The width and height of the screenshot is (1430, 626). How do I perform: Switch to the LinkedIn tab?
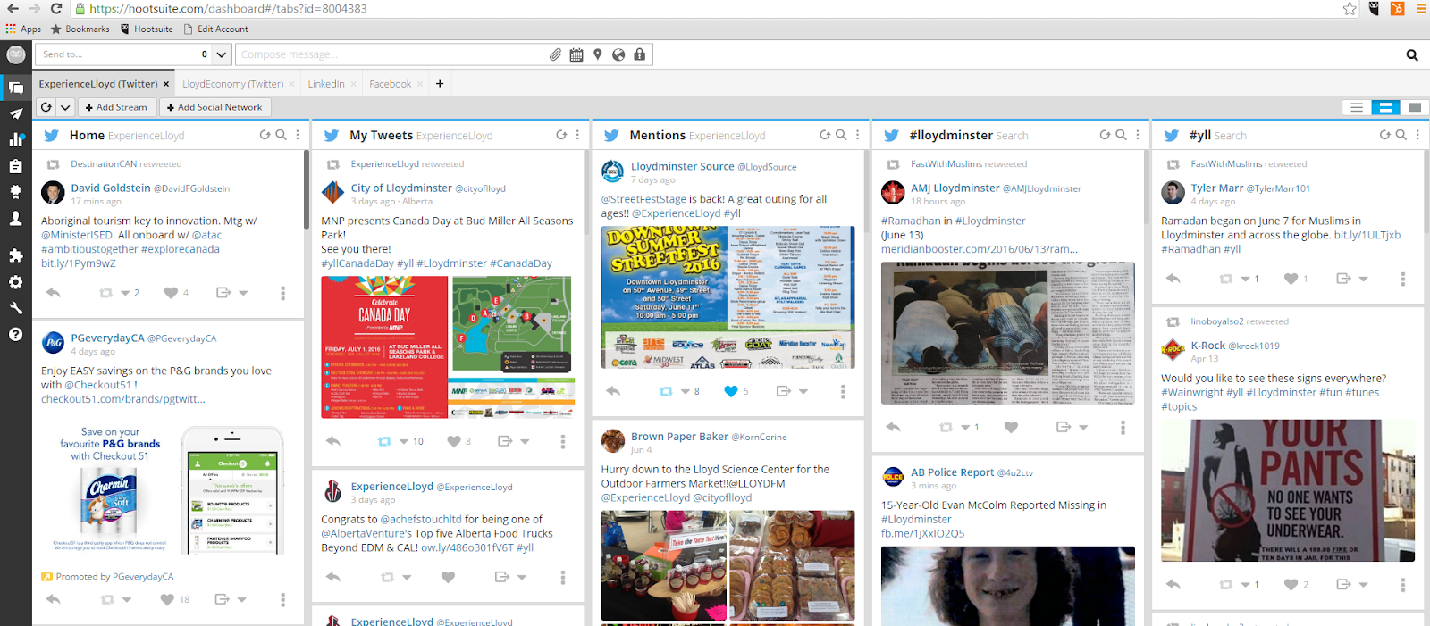[326, 84]
